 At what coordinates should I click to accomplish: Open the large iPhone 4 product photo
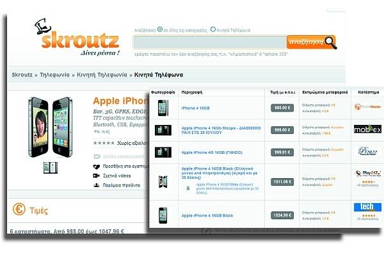pos(50,127)
